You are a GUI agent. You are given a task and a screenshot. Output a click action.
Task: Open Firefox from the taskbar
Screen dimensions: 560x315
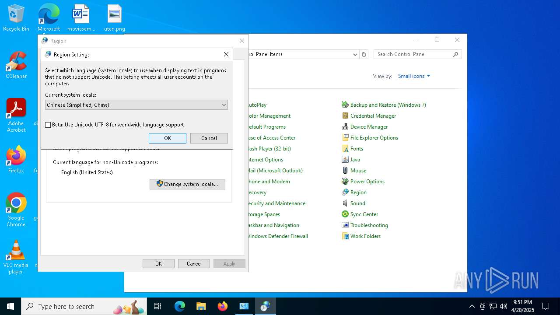click(222, 306)
